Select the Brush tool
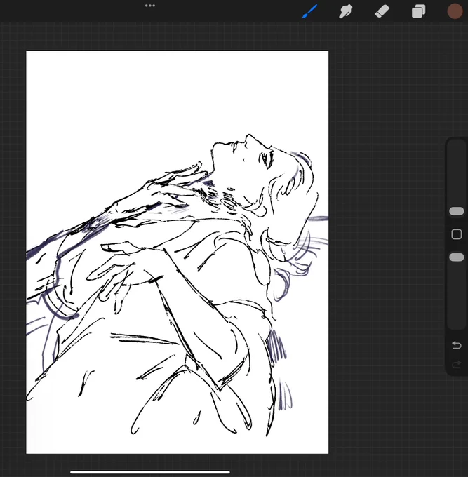The image size is (468, 477). pos(309,11)
